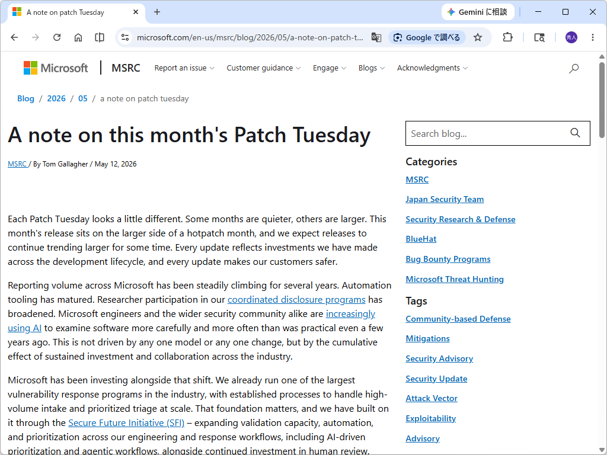Open Community-based Defense tag

(x=458, y=319)
